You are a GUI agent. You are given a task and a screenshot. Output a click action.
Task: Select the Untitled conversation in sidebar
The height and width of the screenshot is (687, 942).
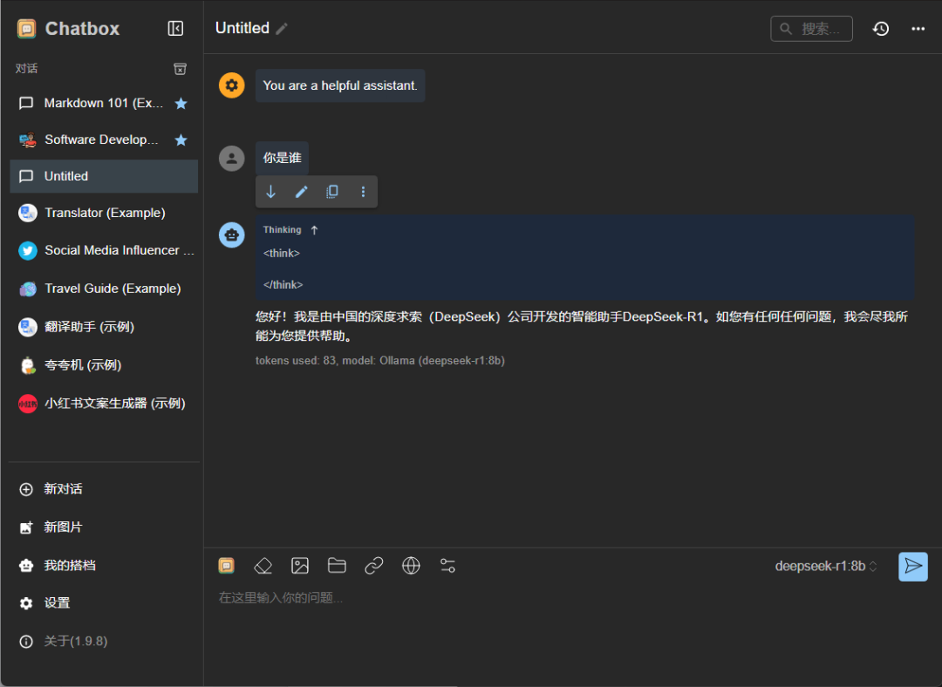104,176
